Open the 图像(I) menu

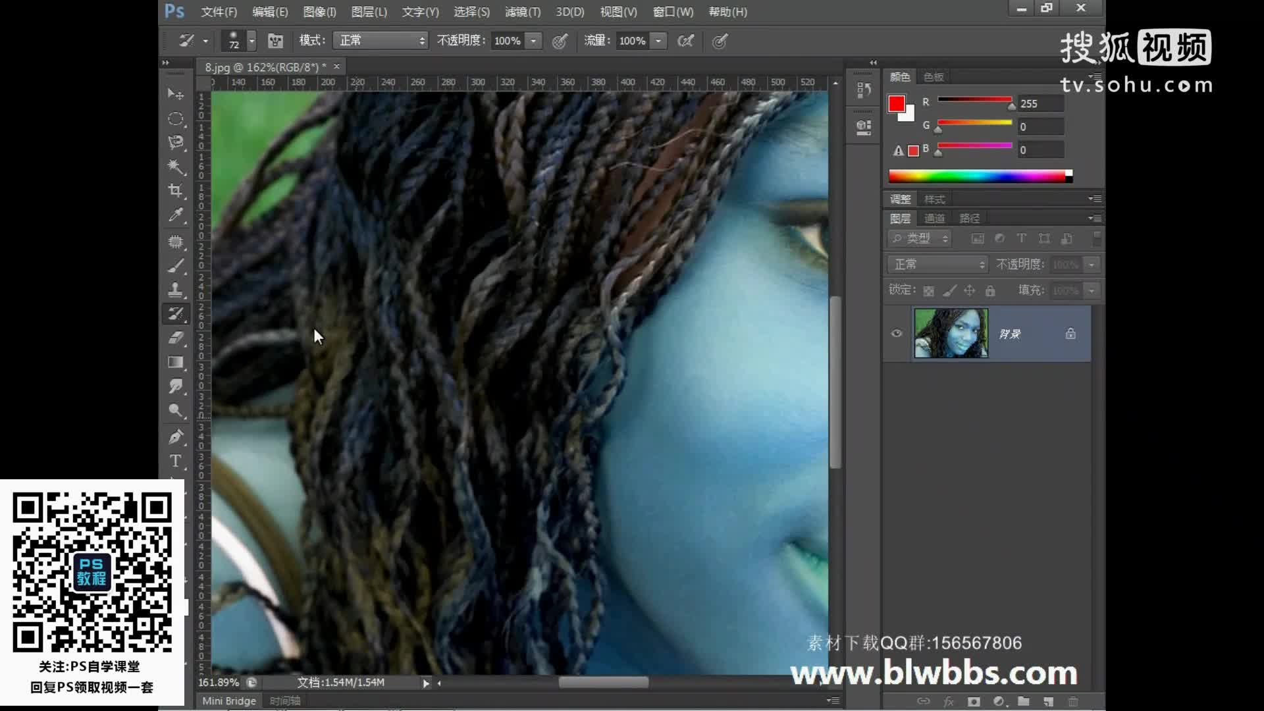click(319, 12)
